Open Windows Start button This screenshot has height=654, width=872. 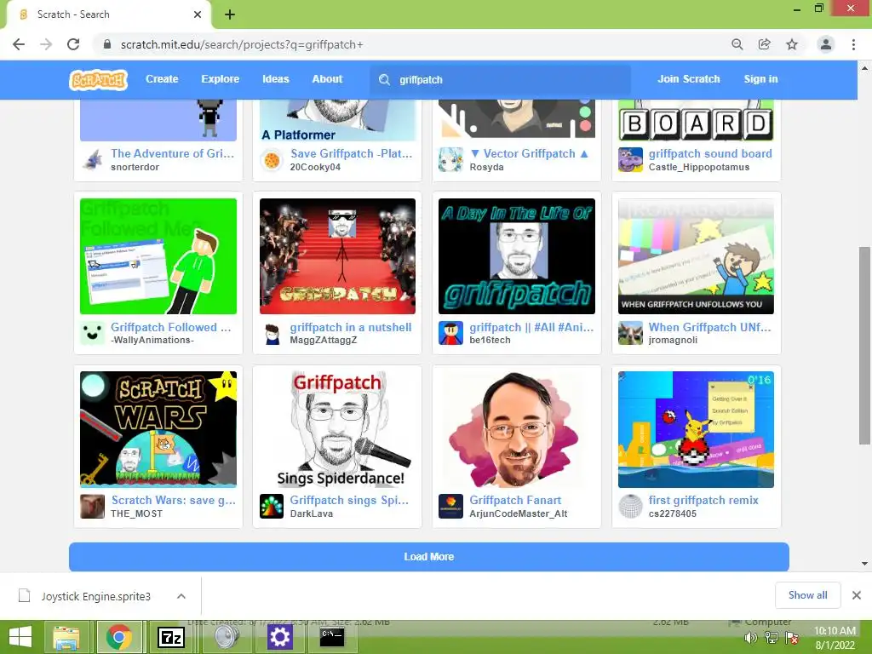20,637
